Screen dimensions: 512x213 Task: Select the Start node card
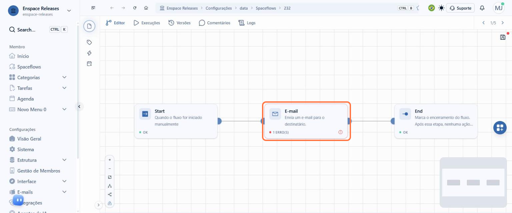tap(176, 121)
